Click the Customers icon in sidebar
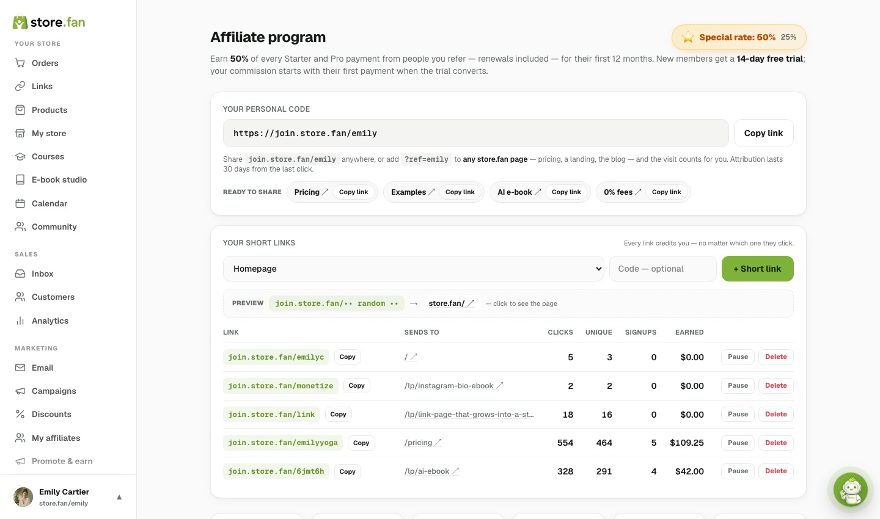The image size is (880, 519). 20,297
